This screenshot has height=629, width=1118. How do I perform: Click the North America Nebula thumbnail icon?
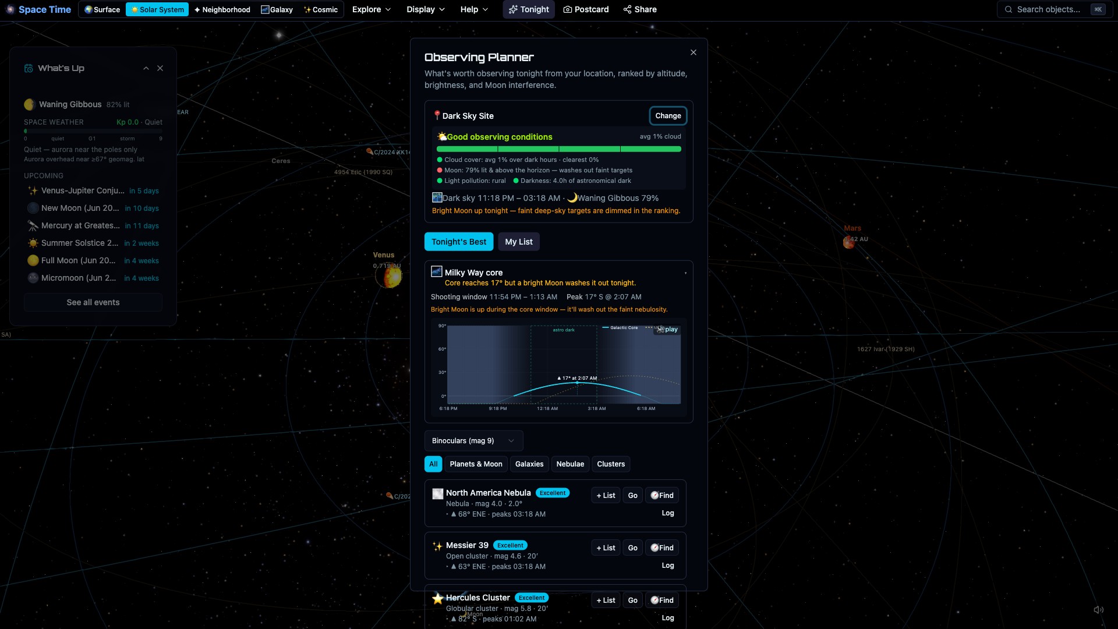point(438,494)
